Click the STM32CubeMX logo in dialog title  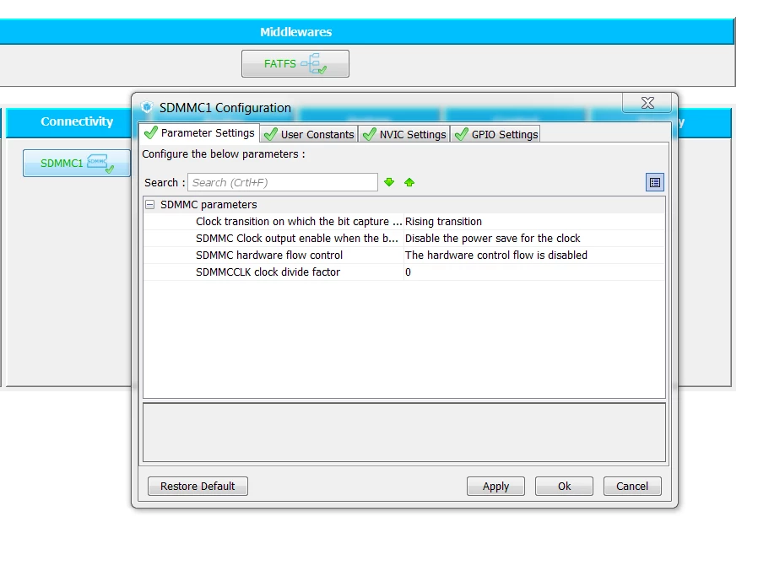tap(147, 107)
